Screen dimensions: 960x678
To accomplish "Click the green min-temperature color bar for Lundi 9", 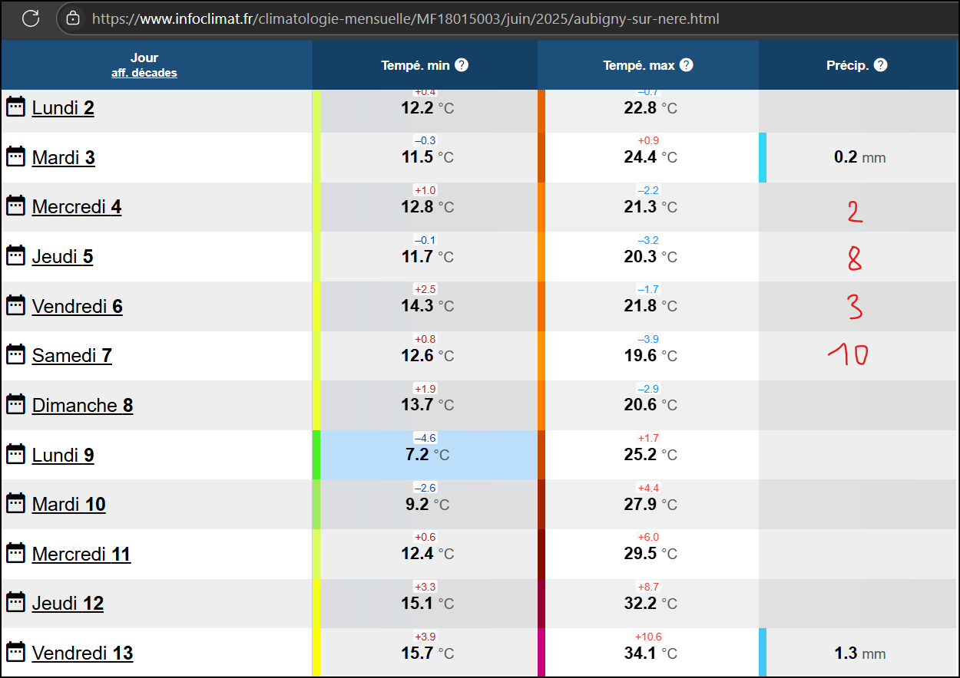I will (316, 455).
